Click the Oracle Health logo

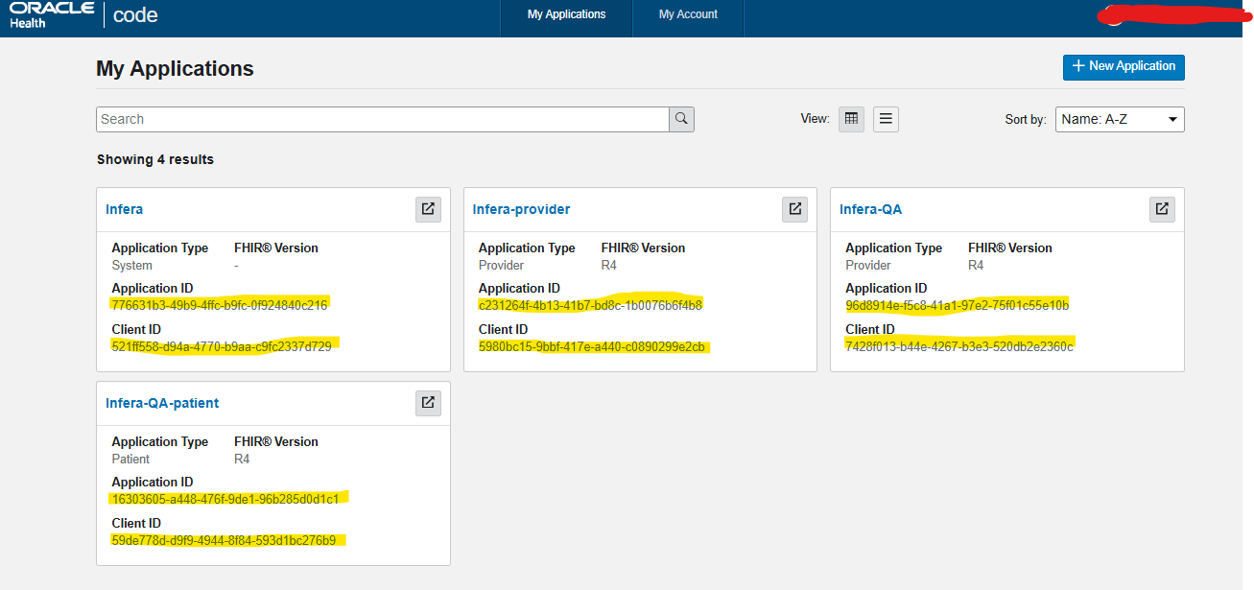coord(52,15)
